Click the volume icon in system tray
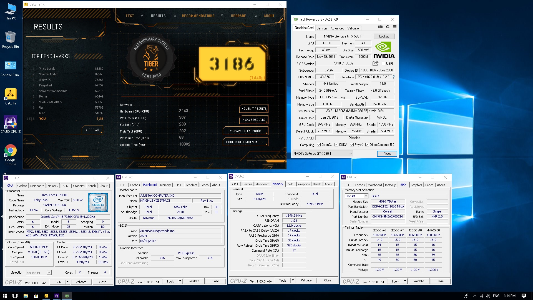This screenshot has width=533, height=300. pyautogui.click(x=488, y=296)
